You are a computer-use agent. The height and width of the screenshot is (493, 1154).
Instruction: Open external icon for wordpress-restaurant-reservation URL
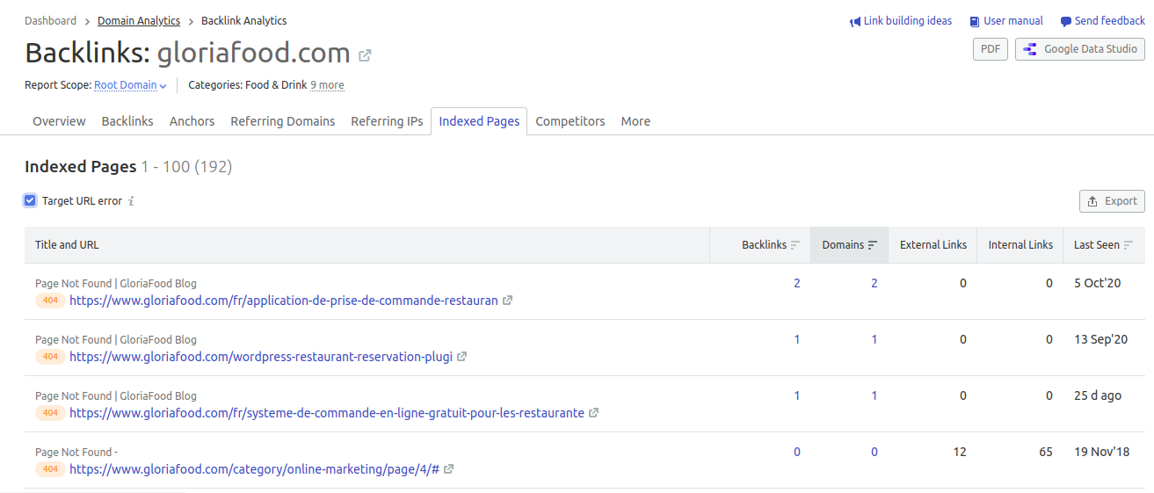[462, 357]
